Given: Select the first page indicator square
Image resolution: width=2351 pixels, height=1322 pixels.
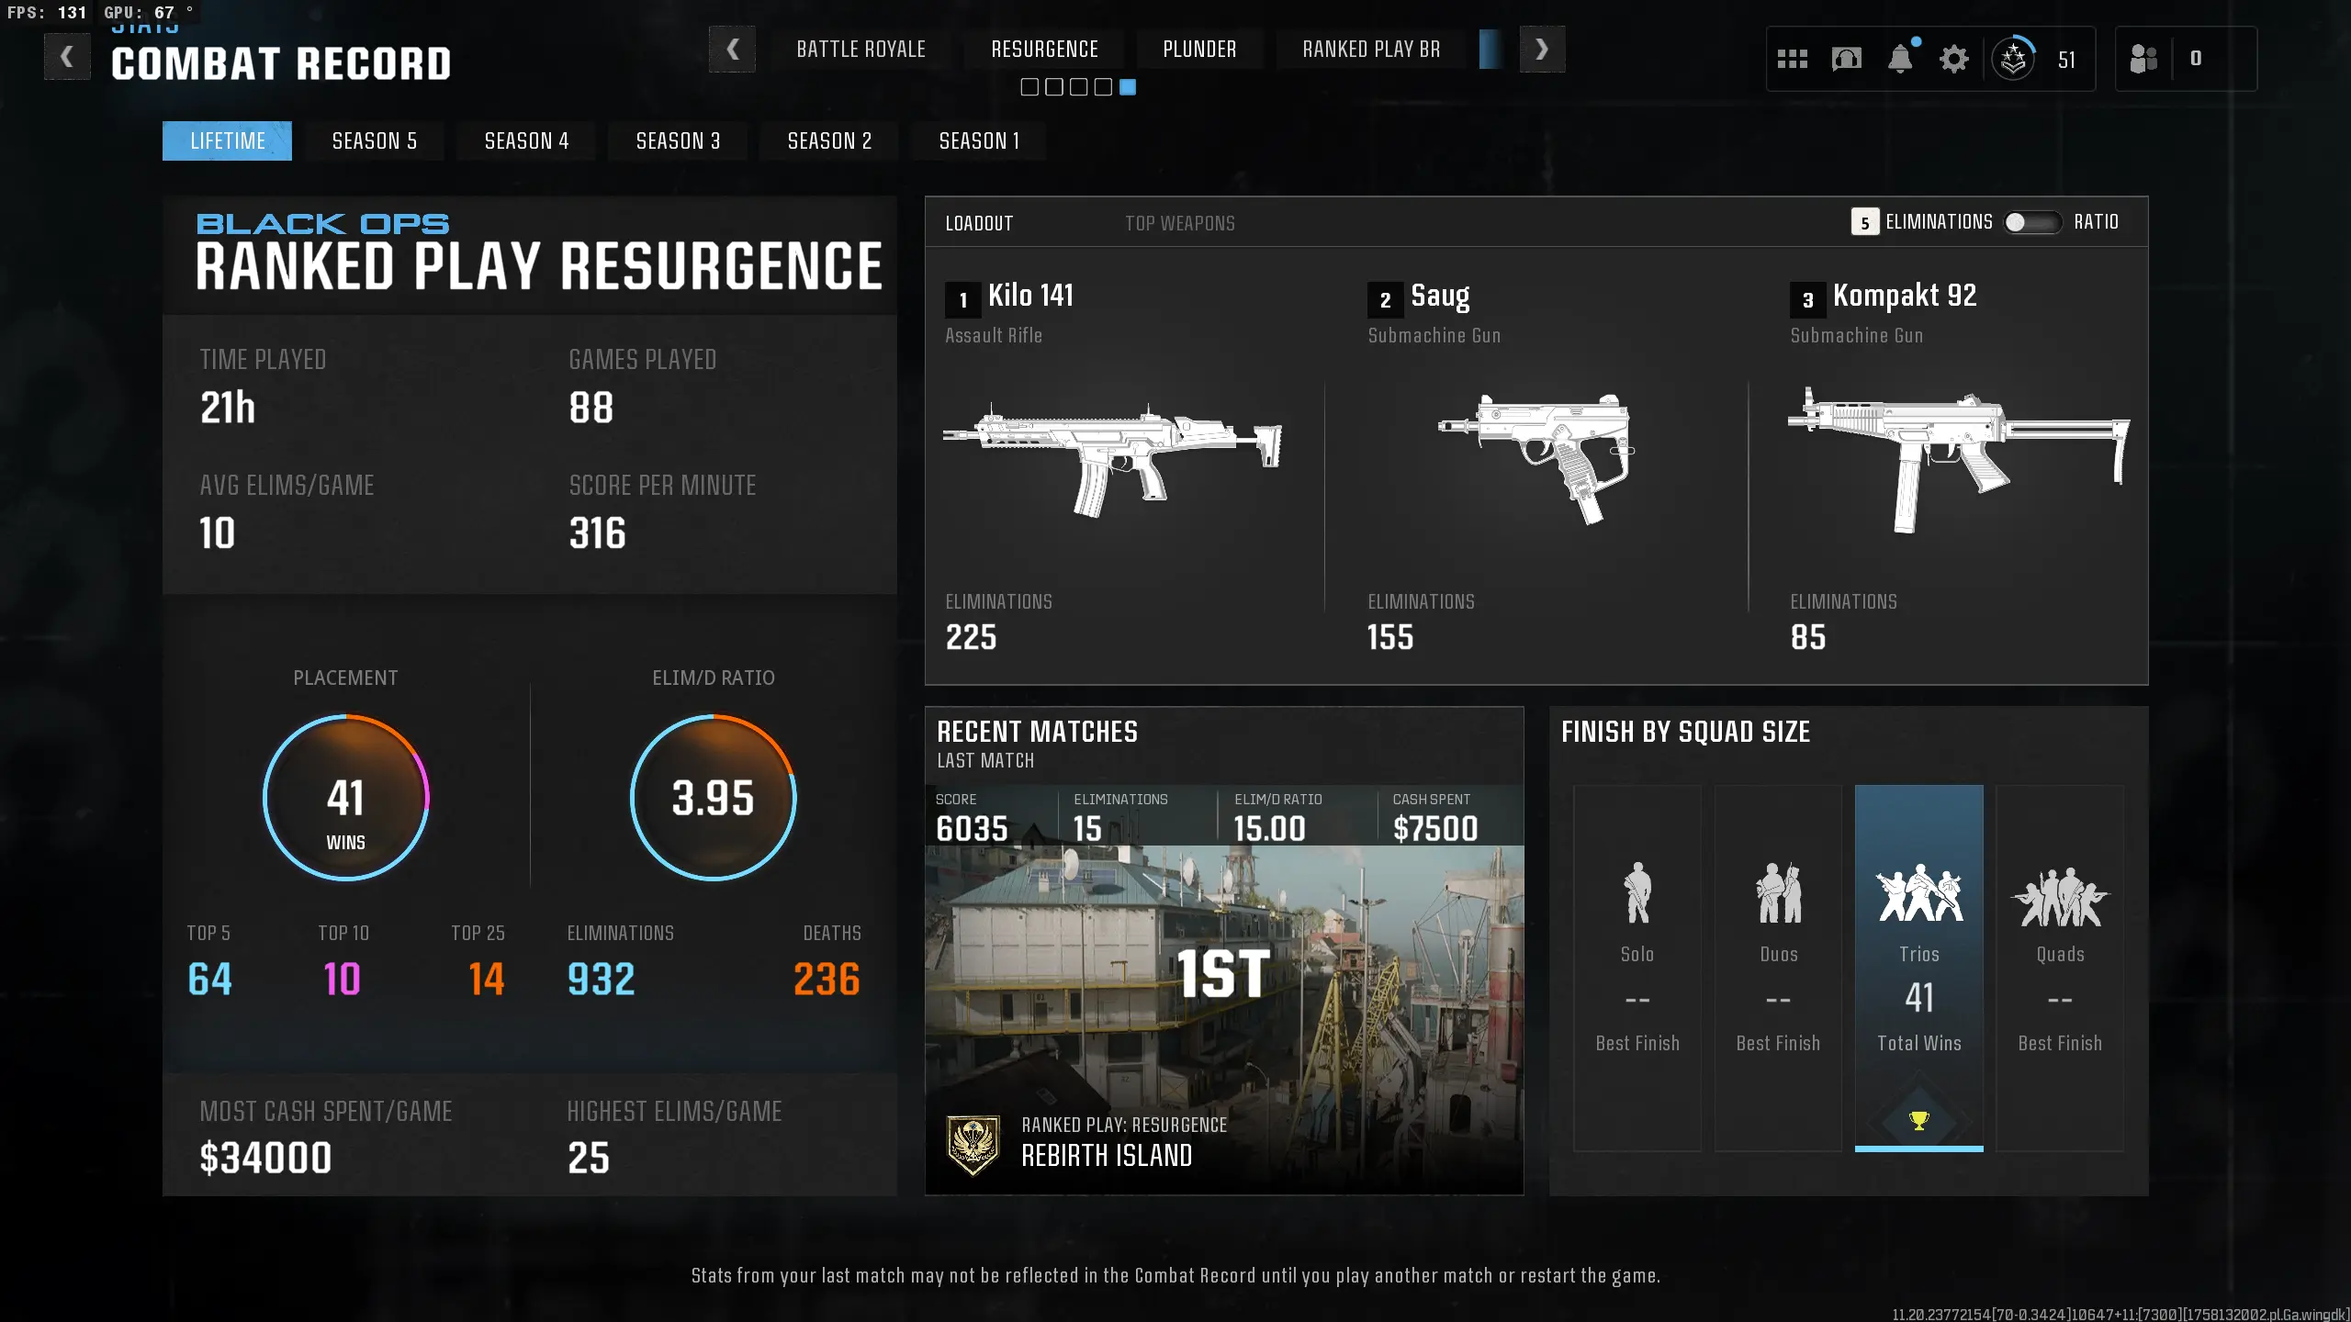Looking at the screenshot, I should coord(1029,87).
